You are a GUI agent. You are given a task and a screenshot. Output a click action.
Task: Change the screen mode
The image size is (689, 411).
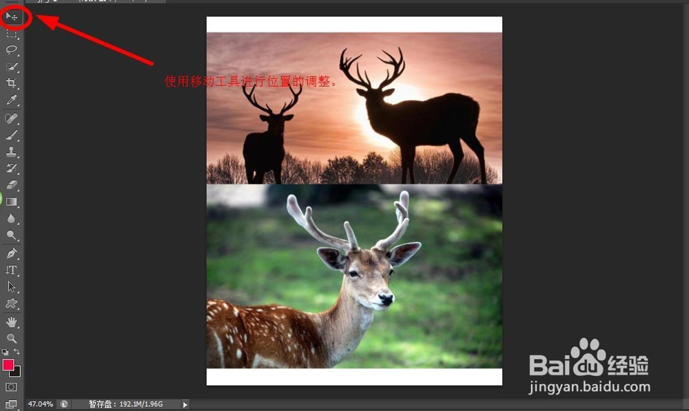point(12,404)
